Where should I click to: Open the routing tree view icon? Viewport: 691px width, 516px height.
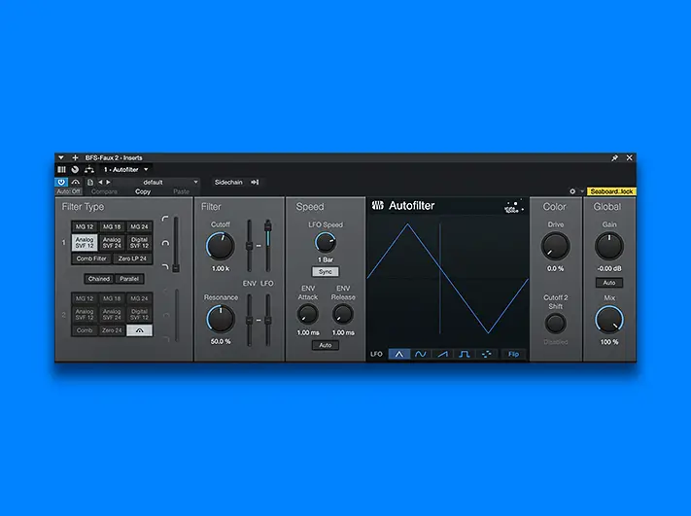tap(89, 169)
